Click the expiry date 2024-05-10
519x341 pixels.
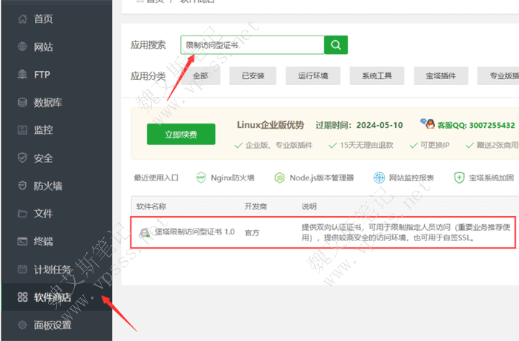(380, 125)
